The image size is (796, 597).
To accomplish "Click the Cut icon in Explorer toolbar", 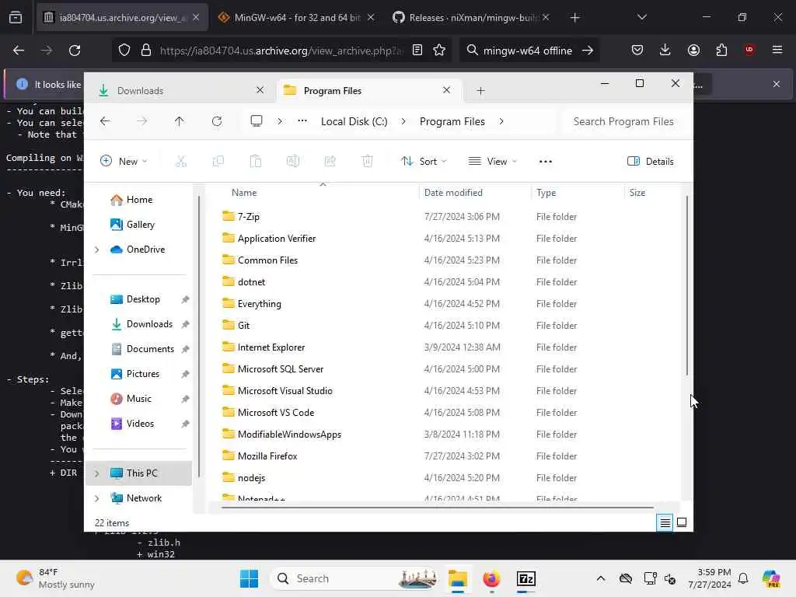I will pyautogui.click(x=180, y=162).
